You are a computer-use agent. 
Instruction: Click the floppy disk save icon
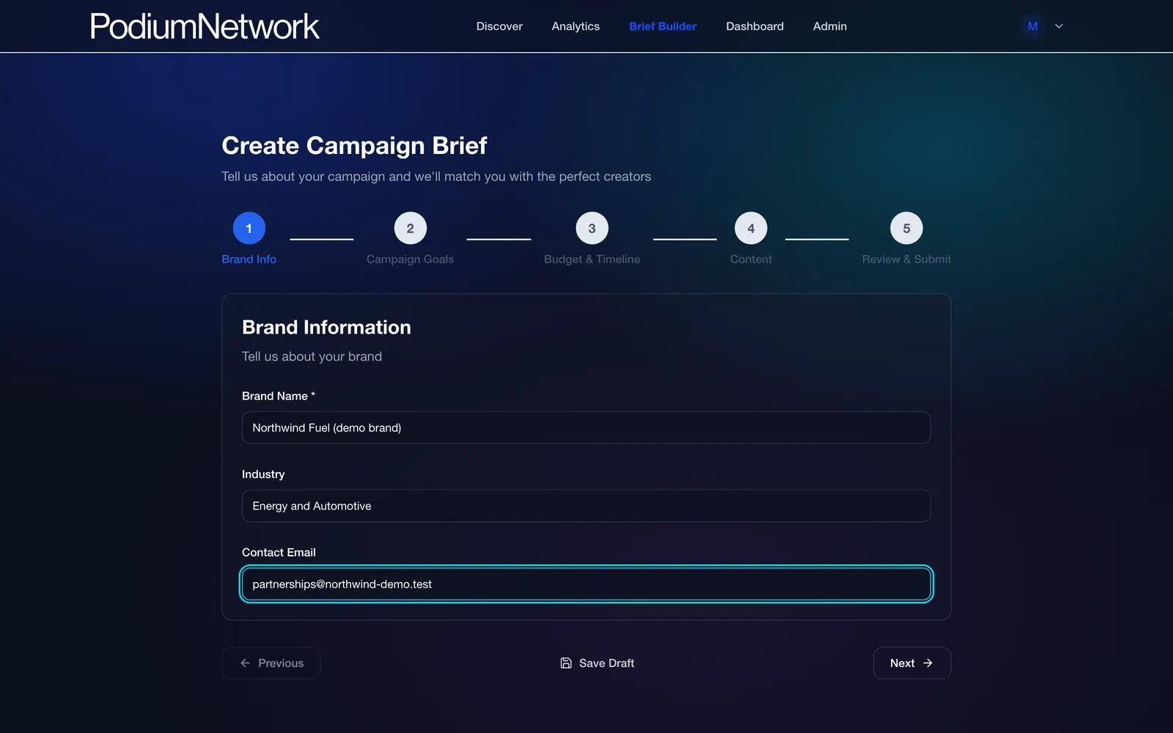tap(566, 663)
